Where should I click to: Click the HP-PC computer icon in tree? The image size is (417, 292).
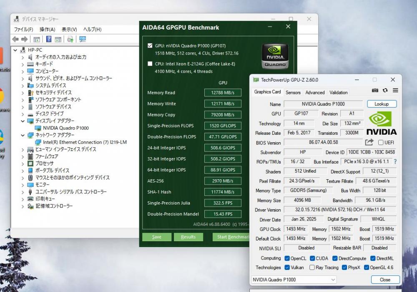[23, 50]
